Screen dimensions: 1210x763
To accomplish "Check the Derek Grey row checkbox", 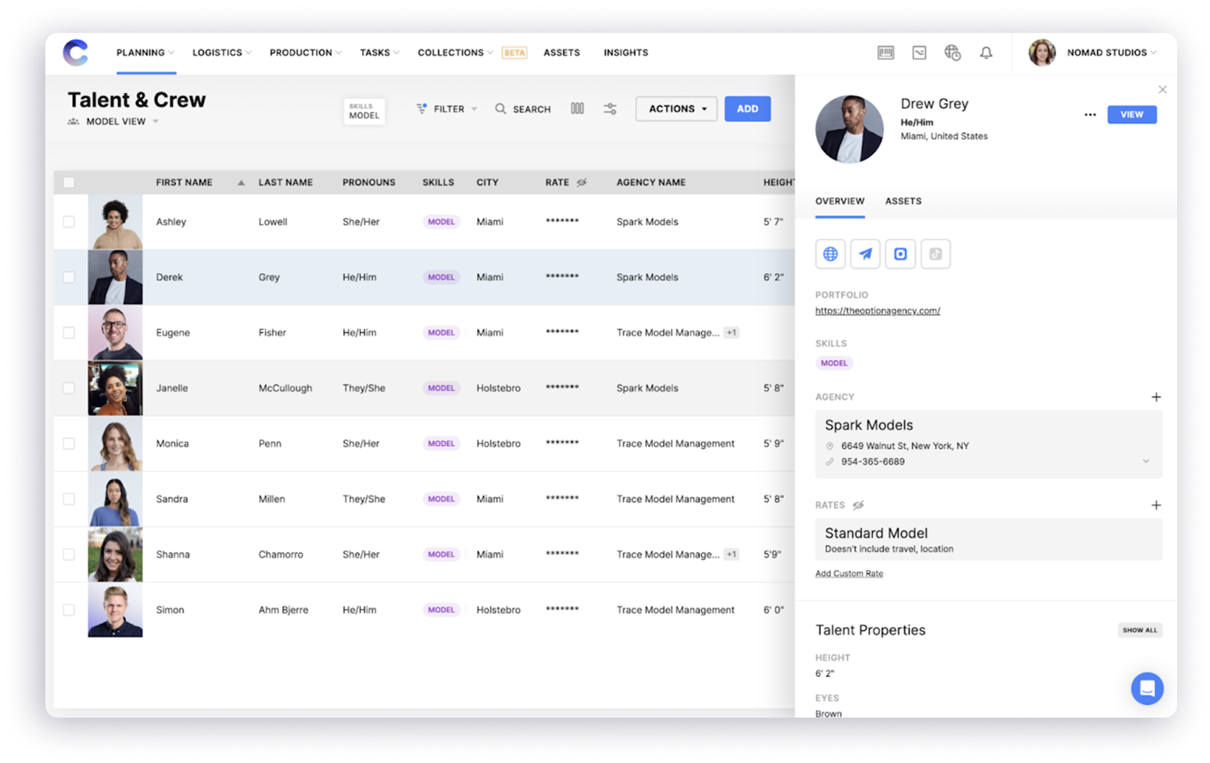I will point(69,278).
